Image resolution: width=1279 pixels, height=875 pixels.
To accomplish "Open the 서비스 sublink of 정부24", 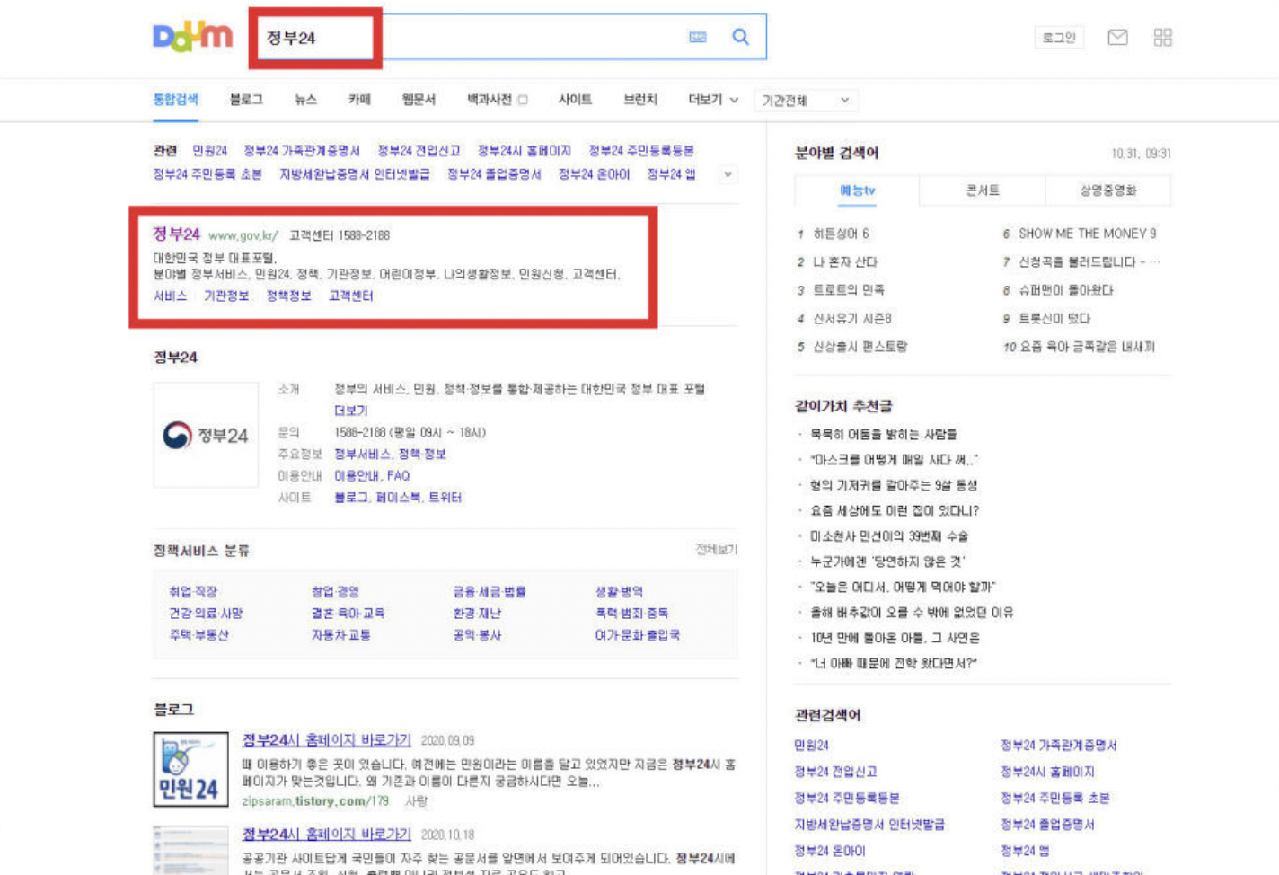I will (x=171, y=296).
